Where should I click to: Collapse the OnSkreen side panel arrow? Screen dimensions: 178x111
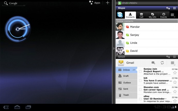(x=114, y=48)
